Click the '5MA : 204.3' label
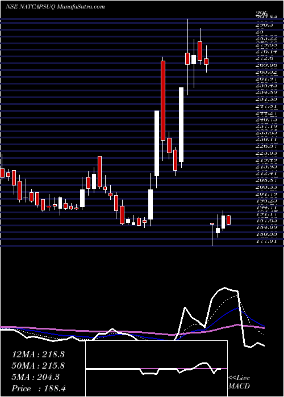Image resolution: width=284 pixels, height=397 pixels. point(35,377)
